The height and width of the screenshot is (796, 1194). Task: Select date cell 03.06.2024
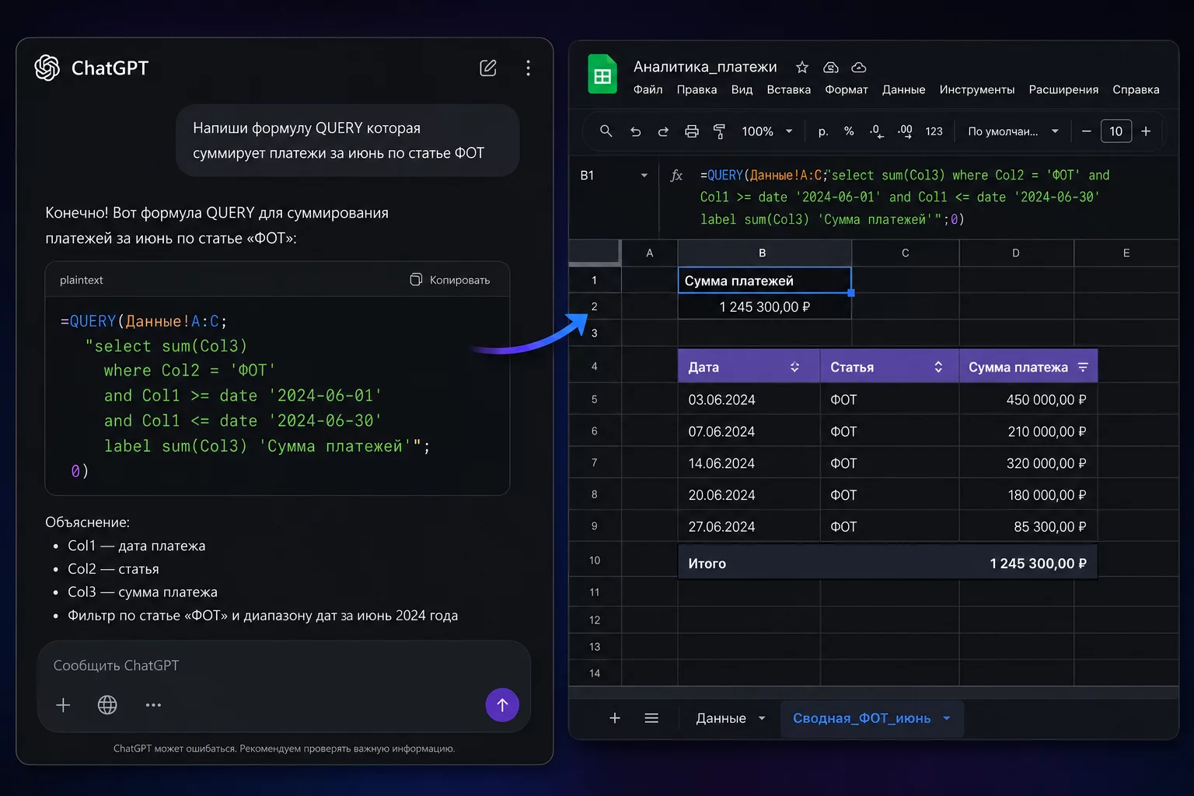click(749, 400)
